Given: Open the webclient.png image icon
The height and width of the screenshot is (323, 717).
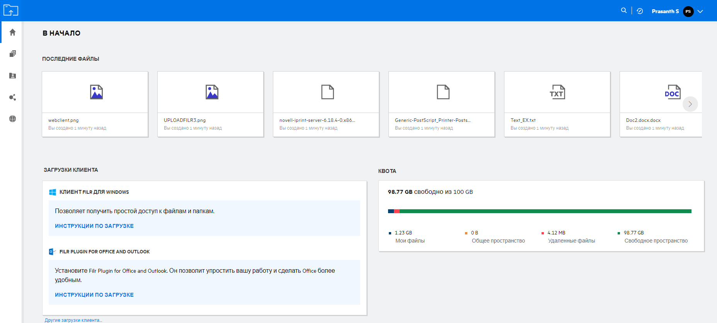Looking at the screenshot, I should 96,92.
